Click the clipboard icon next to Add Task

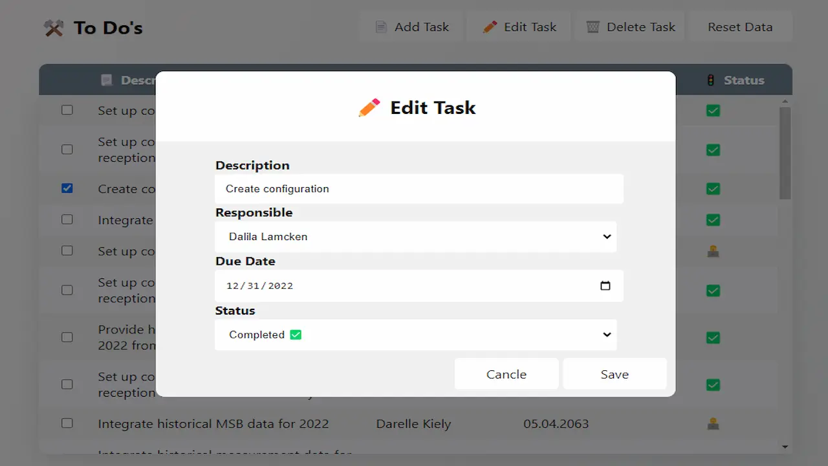coord(381,27)
